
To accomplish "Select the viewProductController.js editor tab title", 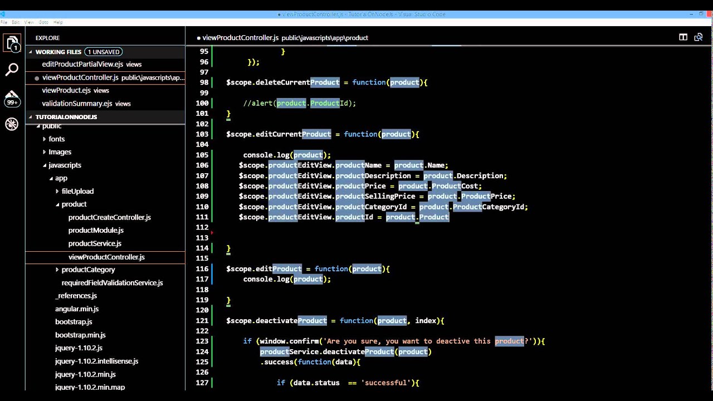I will 240,38.
